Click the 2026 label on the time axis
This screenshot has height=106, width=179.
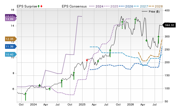(x=130, y=104)
